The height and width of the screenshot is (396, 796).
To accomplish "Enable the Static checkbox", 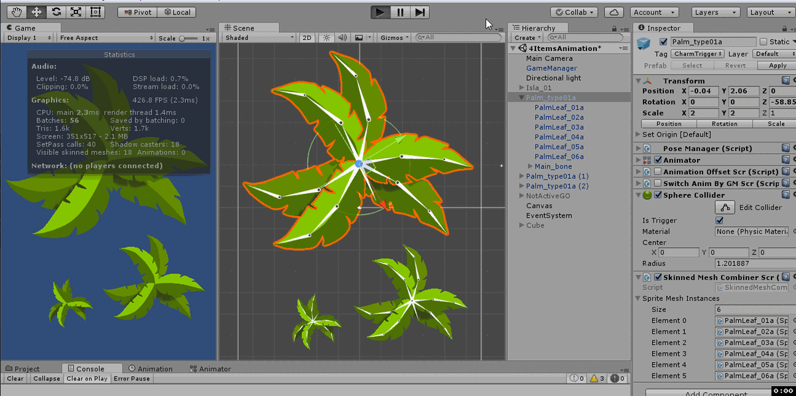I will pyautogui.click(x=763, y=42).
